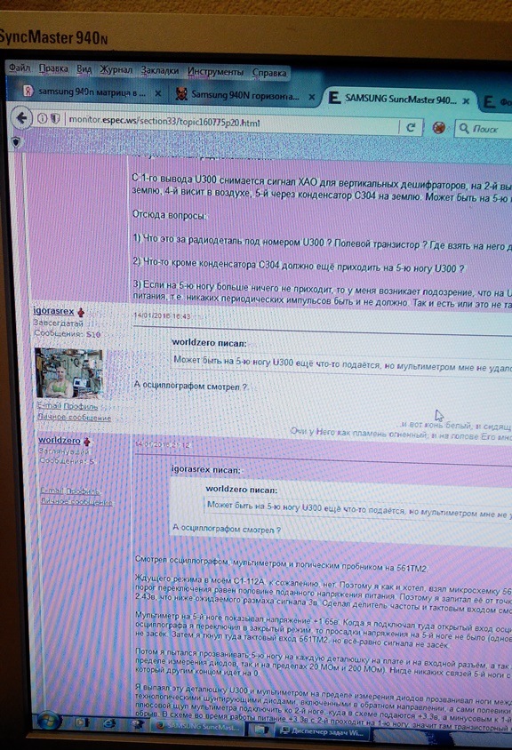Screen dimensions: 512x750
Task: Click 'Сообщения: 510' under igorasrex
Action: (x=68, y=334)
